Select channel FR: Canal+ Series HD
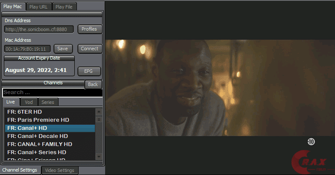The image size is (335, 175). (x=50, y=152)
